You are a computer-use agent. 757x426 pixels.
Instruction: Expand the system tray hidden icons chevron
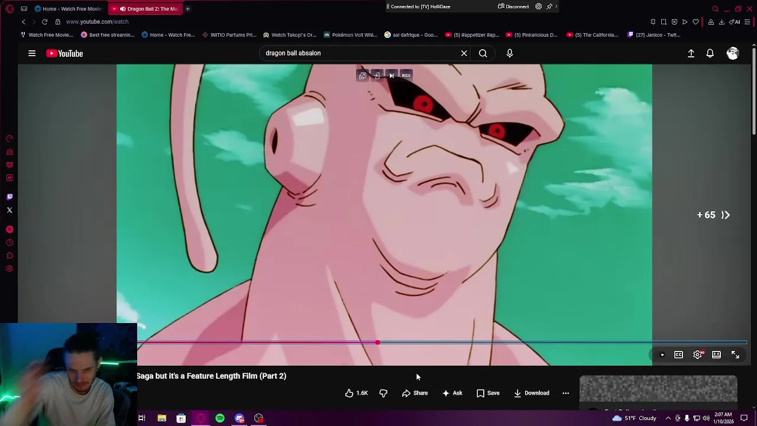668,418
